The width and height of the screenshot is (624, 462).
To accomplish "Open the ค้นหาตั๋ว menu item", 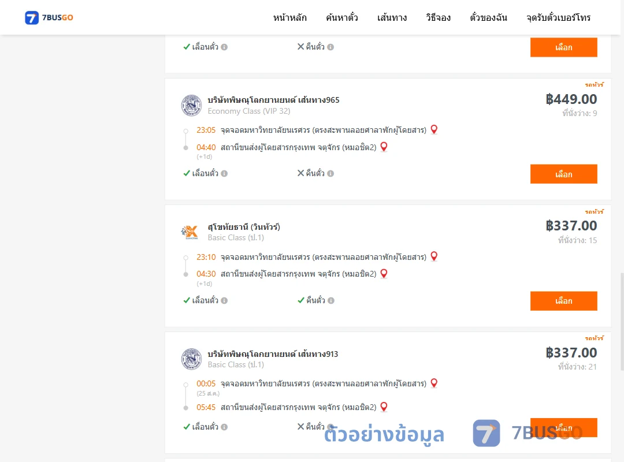I will 342,17.
